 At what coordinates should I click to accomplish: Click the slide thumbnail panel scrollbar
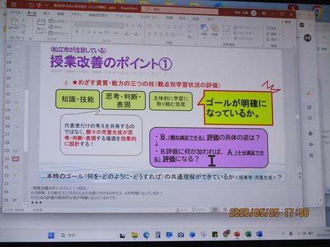click(x=26, y=120)
